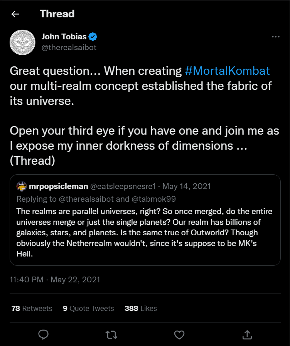Click John Tobias's profile avatar
The height and width of the screenshot is (346, 290).
pyautogui.click(x=22, y=42)
